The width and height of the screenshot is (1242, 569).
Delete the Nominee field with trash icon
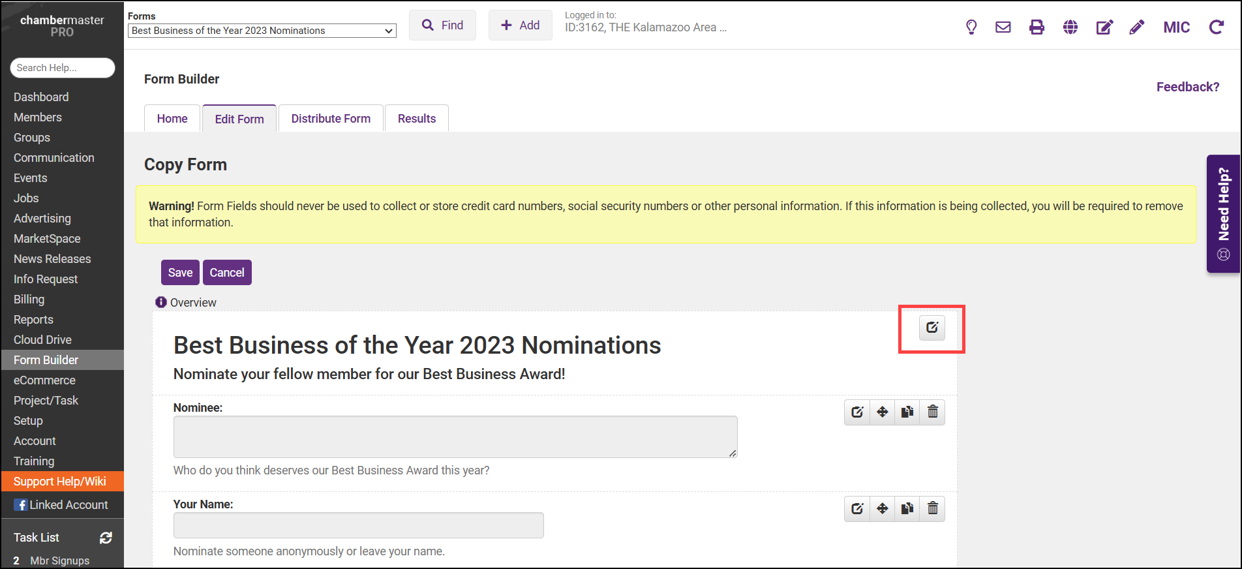[x=933, y=412]
